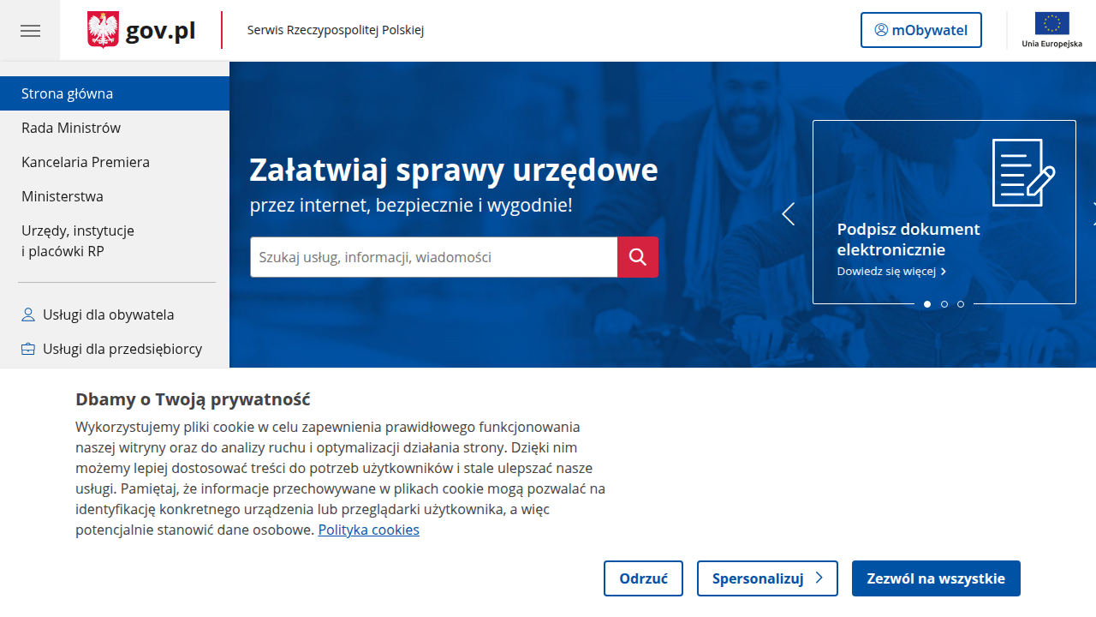The image size is (1096, 617).
Task: Open Kancelaria Premiera menu item
Action: tap(115, 162)
